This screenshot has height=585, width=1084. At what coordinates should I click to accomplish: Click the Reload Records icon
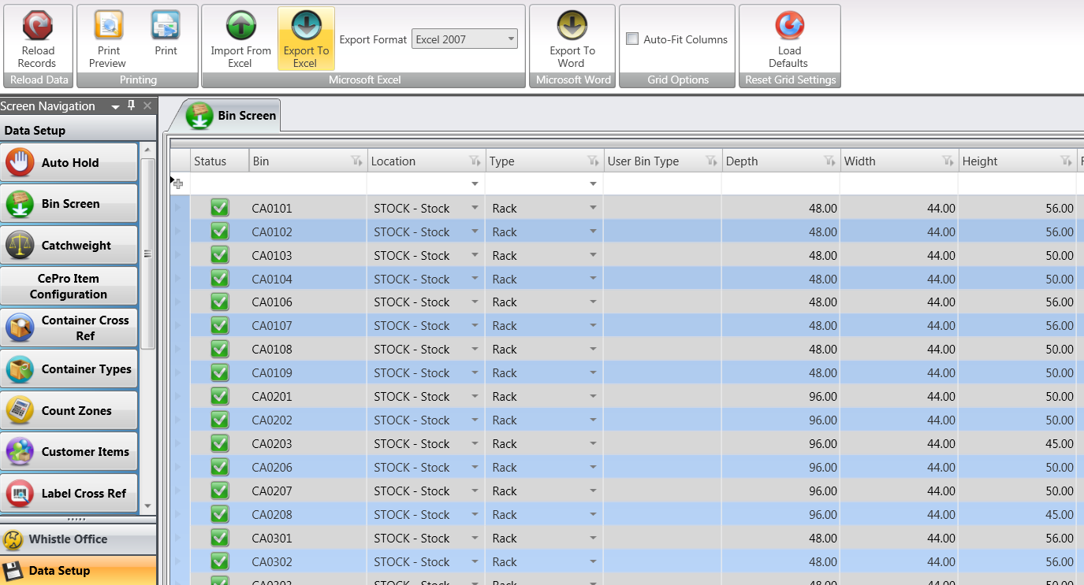(x=37, y=26)
